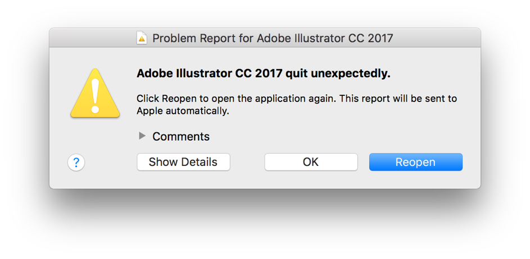
Task: Click the yellow warning triangle icon
Action: point(95,94)
